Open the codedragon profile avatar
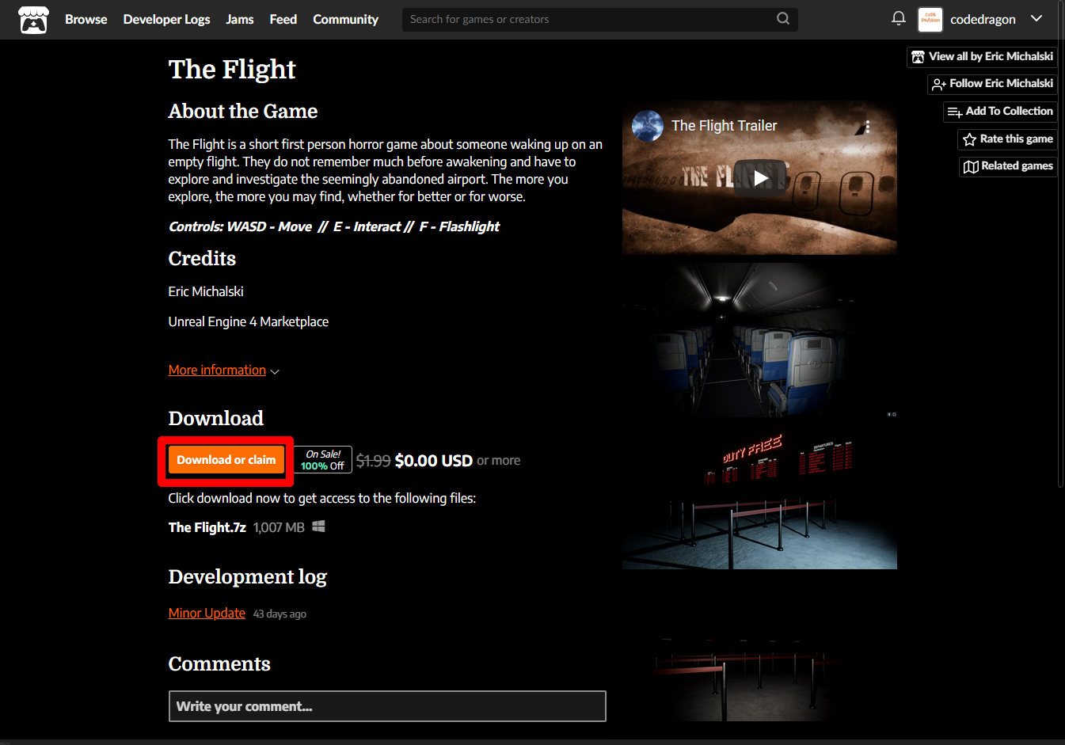 tap(930, 19)
